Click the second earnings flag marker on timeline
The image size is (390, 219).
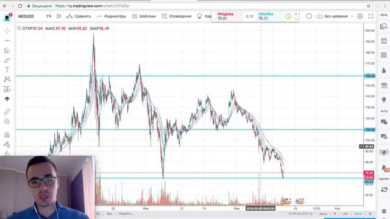[300, 201]
